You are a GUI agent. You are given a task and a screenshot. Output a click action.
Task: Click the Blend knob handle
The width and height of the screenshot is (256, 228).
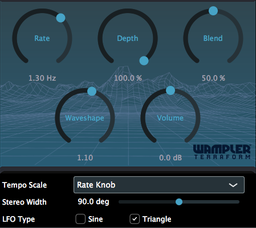[x=213, y=11]
